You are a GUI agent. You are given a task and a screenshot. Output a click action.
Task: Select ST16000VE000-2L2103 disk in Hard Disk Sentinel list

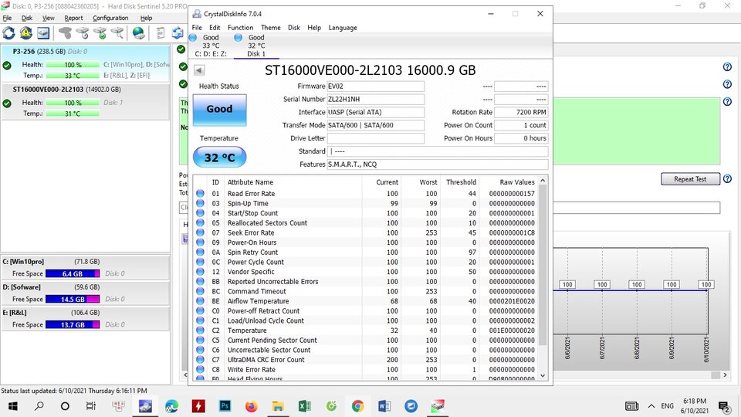(86, 102)
